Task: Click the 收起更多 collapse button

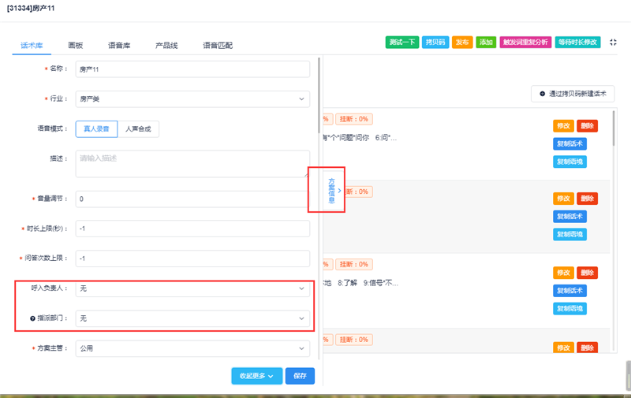Action: coord(256,376)
